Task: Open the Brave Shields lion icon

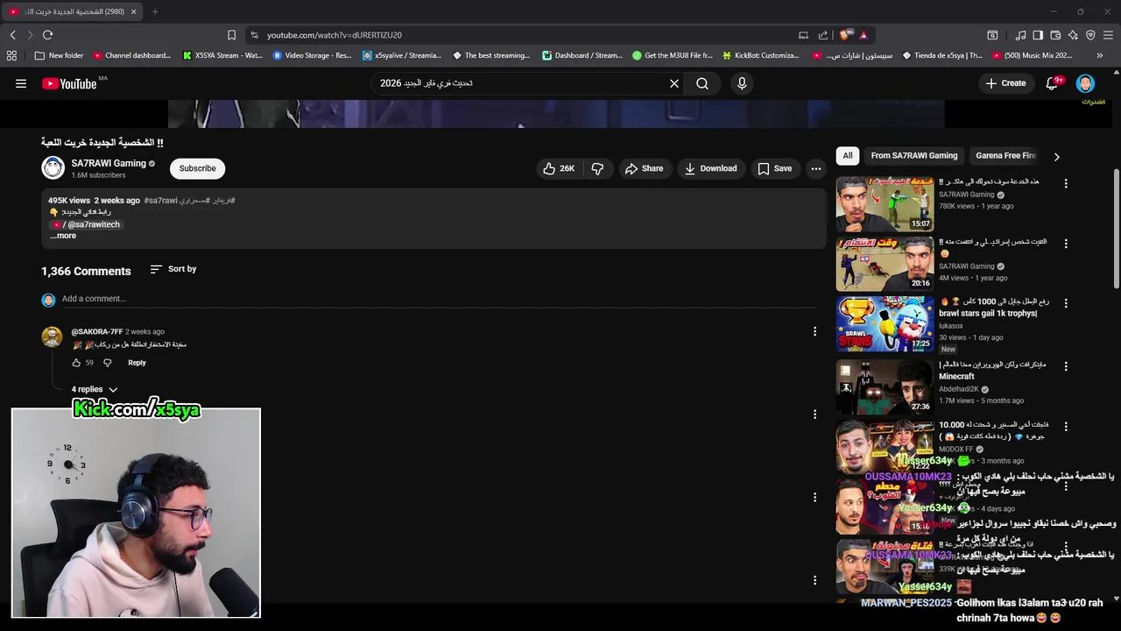Action: pyautogui.click(x=844, y=35)
